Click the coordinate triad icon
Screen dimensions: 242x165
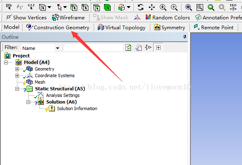click(x=137, y=17)
